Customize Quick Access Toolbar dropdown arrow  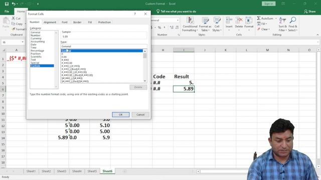38,4
